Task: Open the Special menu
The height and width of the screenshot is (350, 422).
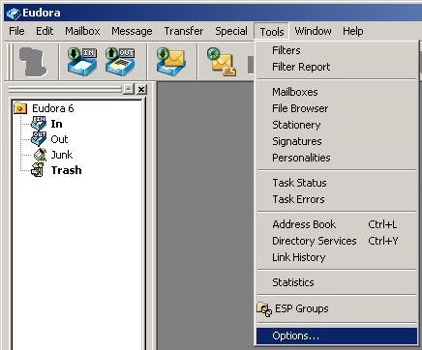Action: 231,31
